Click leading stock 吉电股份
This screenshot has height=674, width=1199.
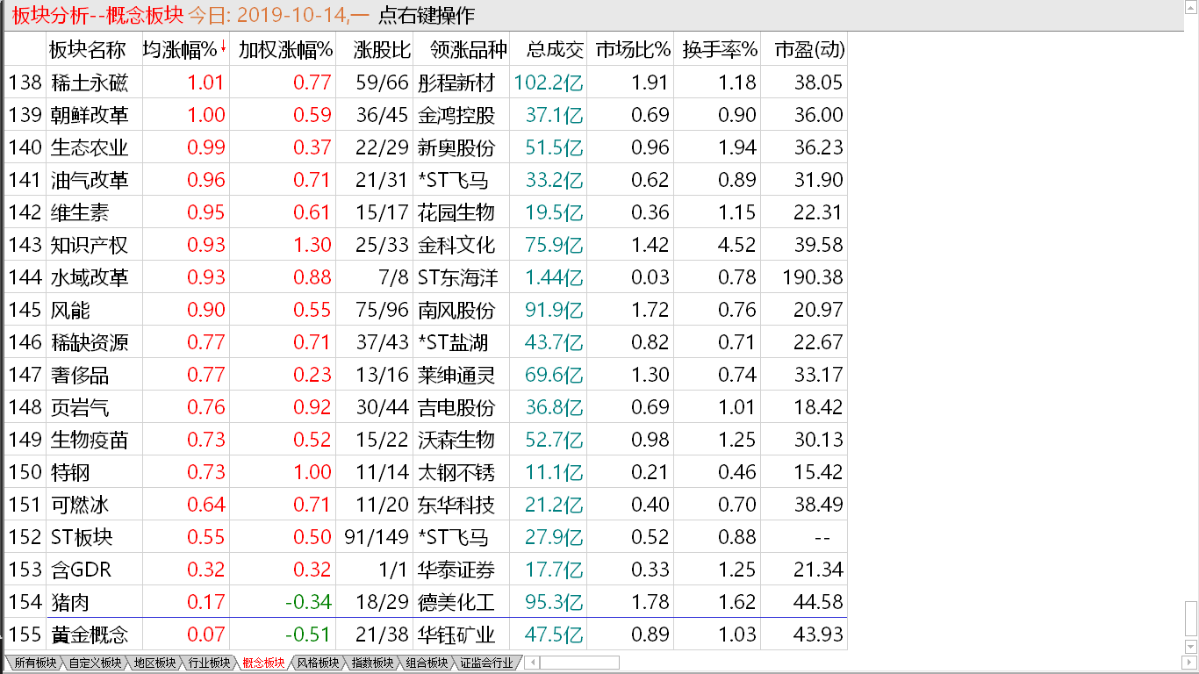pyautogui.click(x=456, y=407)
